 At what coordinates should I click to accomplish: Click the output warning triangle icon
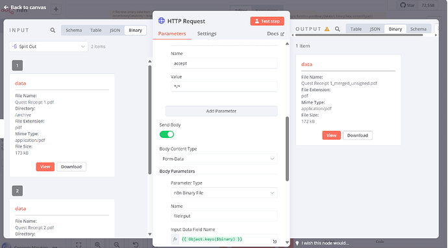pyautogui.click(x=327, y=28)
